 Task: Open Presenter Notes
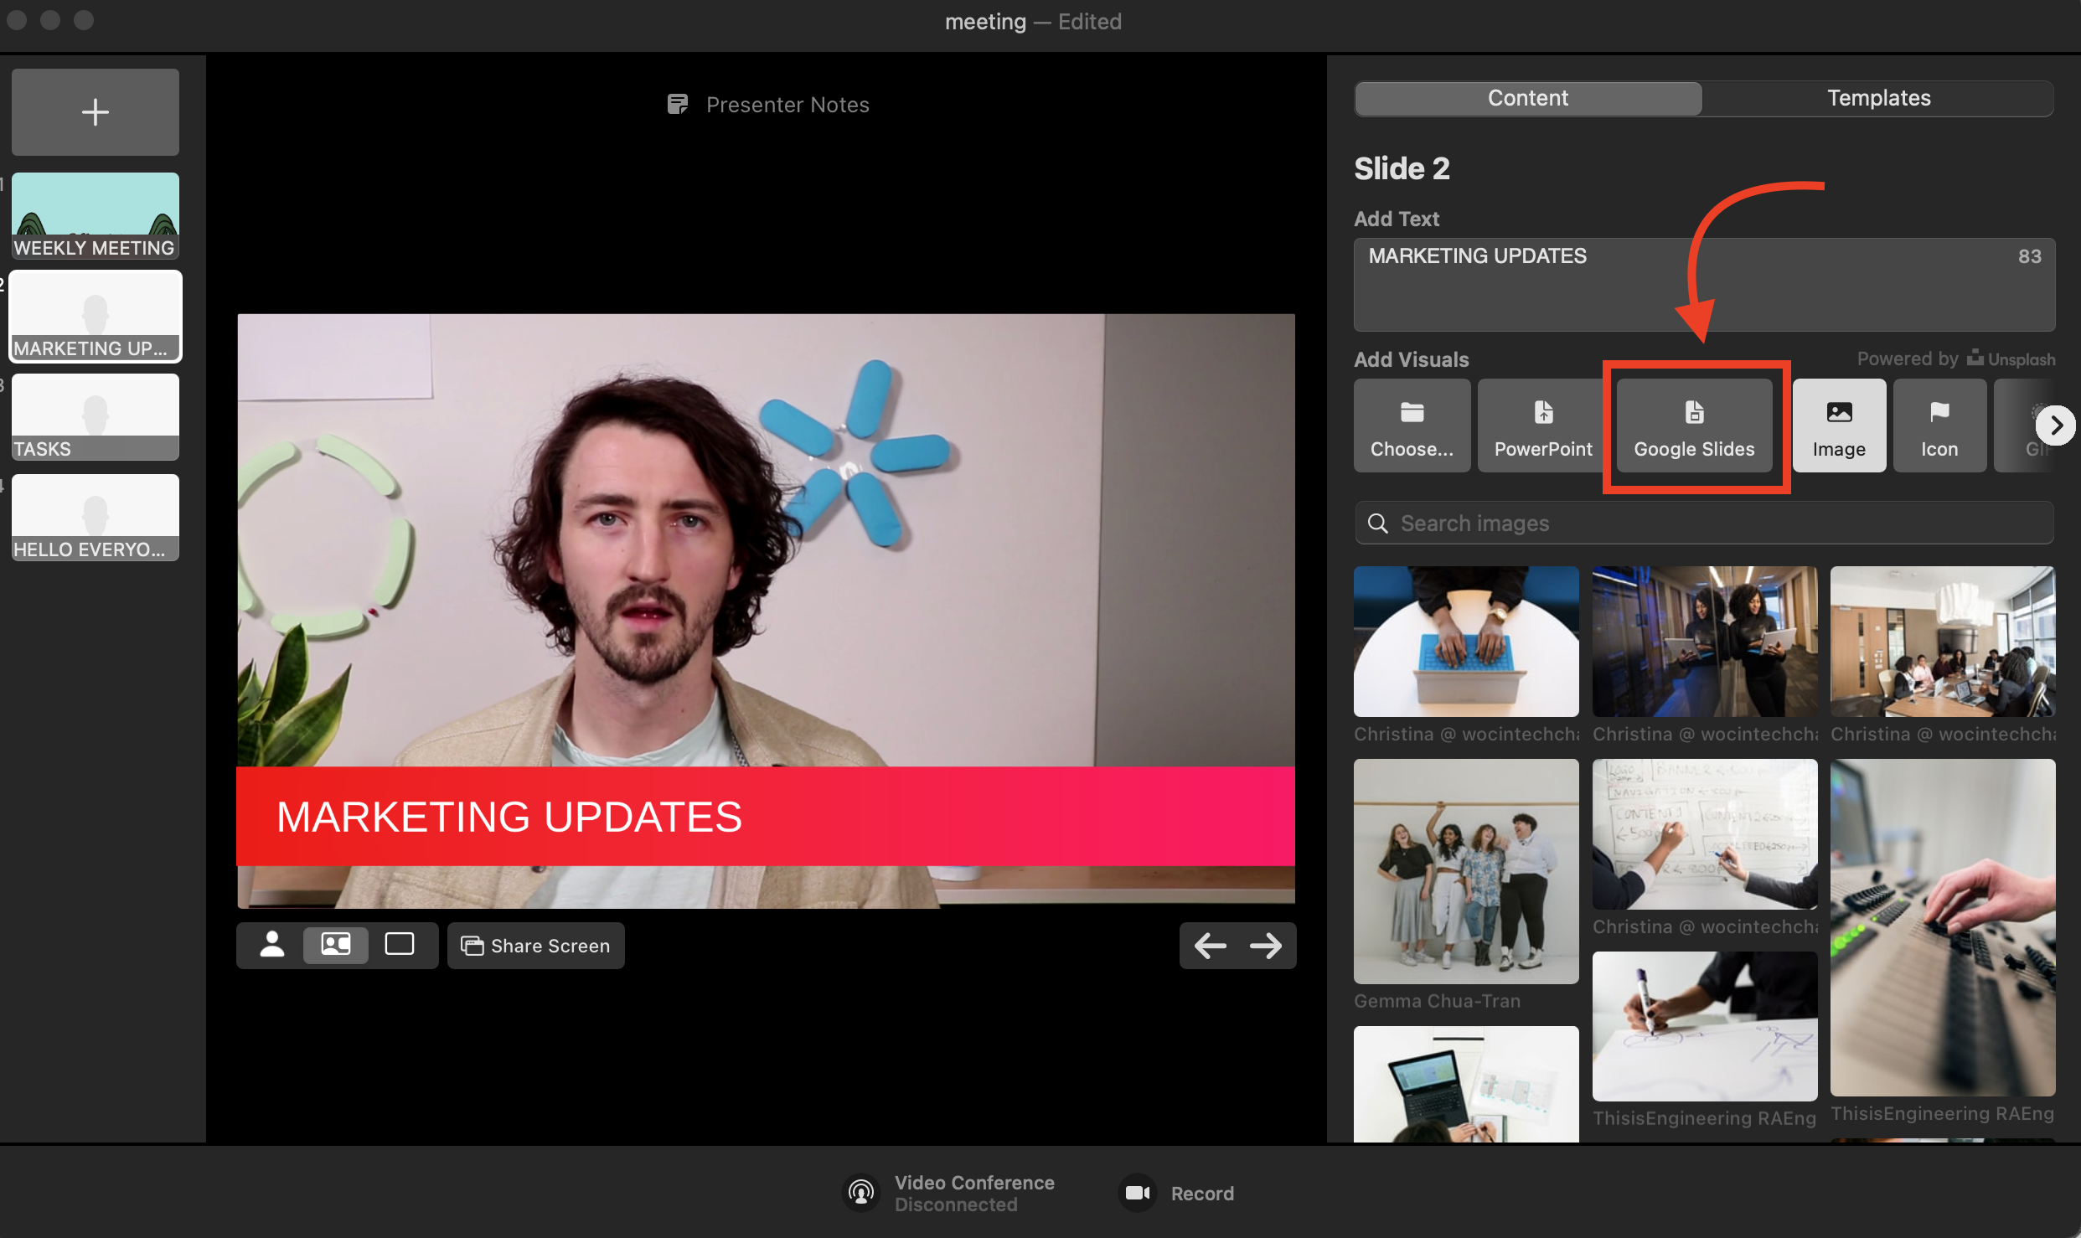[x=768, y=105]
